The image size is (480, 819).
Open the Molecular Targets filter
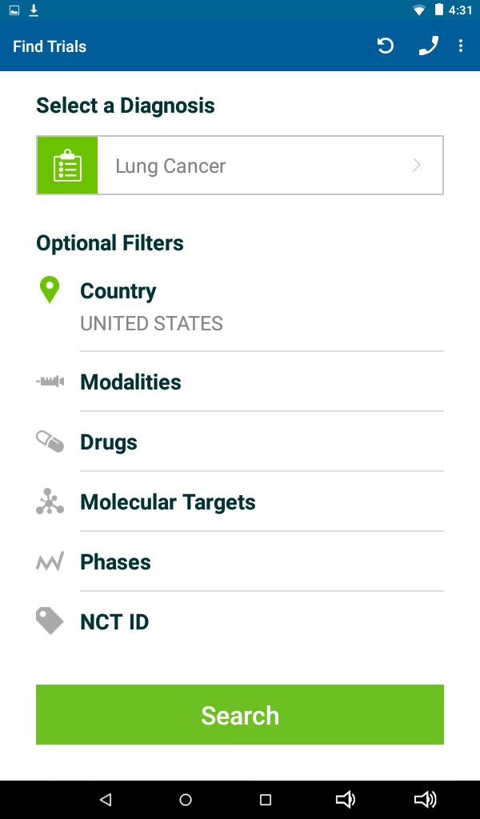(240, 502)
